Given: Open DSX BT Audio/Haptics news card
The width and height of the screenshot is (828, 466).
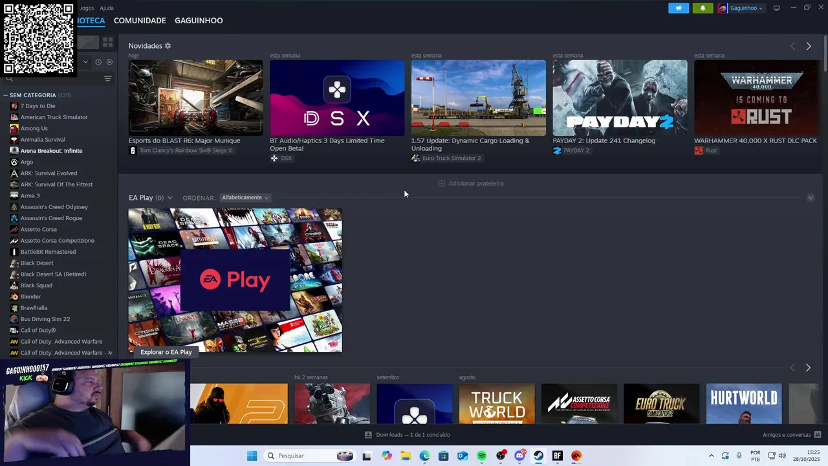Looking at the screenshot, I should coord(337,98).
